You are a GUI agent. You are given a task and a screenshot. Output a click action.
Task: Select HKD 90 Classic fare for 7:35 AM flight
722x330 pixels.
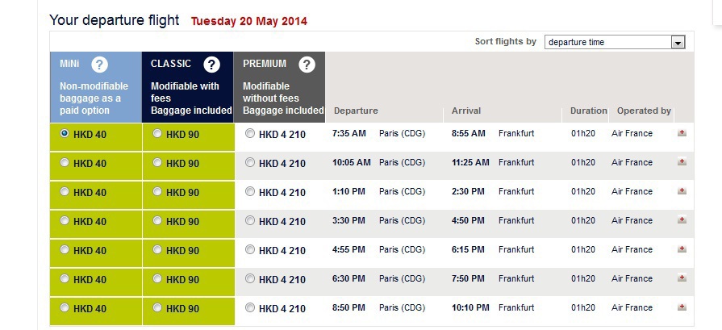pos(157,133)
